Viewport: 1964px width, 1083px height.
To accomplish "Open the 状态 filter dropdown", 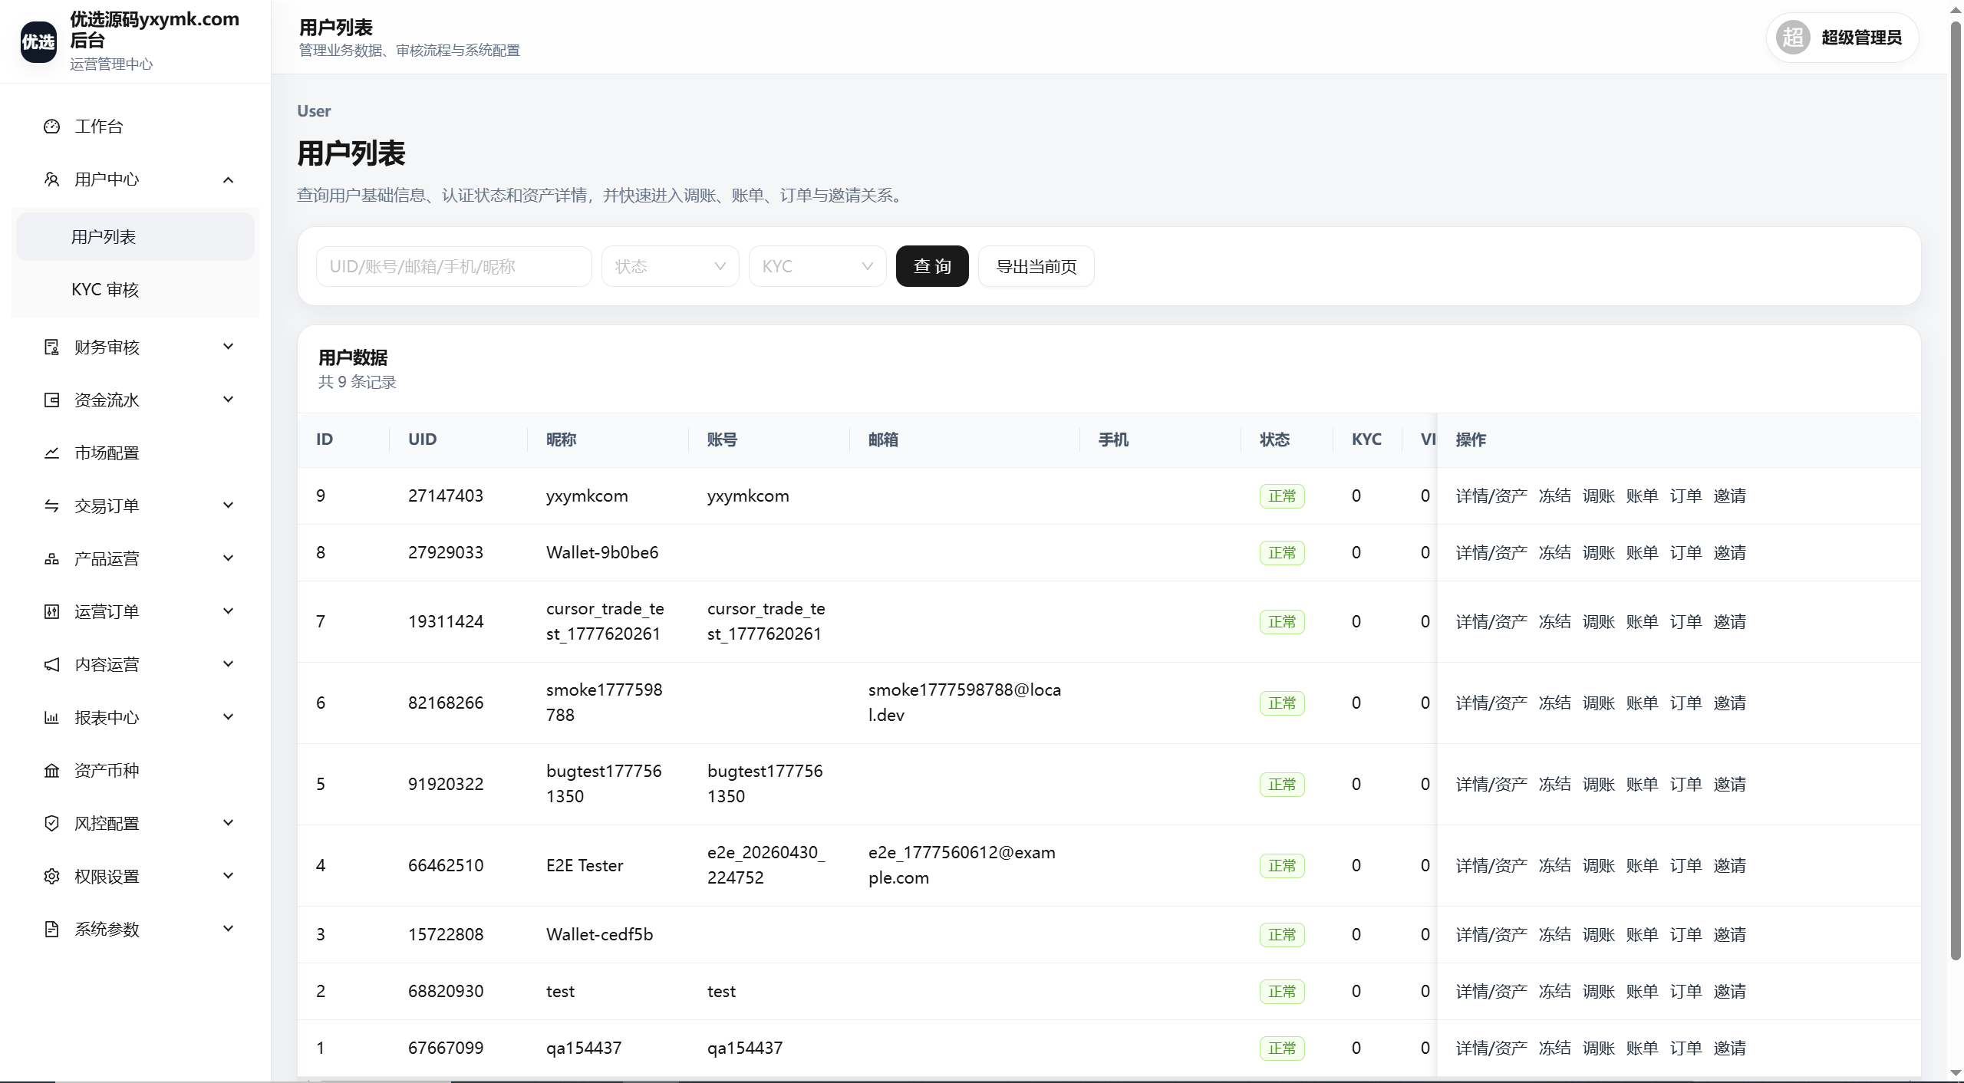I will point(670,266).
